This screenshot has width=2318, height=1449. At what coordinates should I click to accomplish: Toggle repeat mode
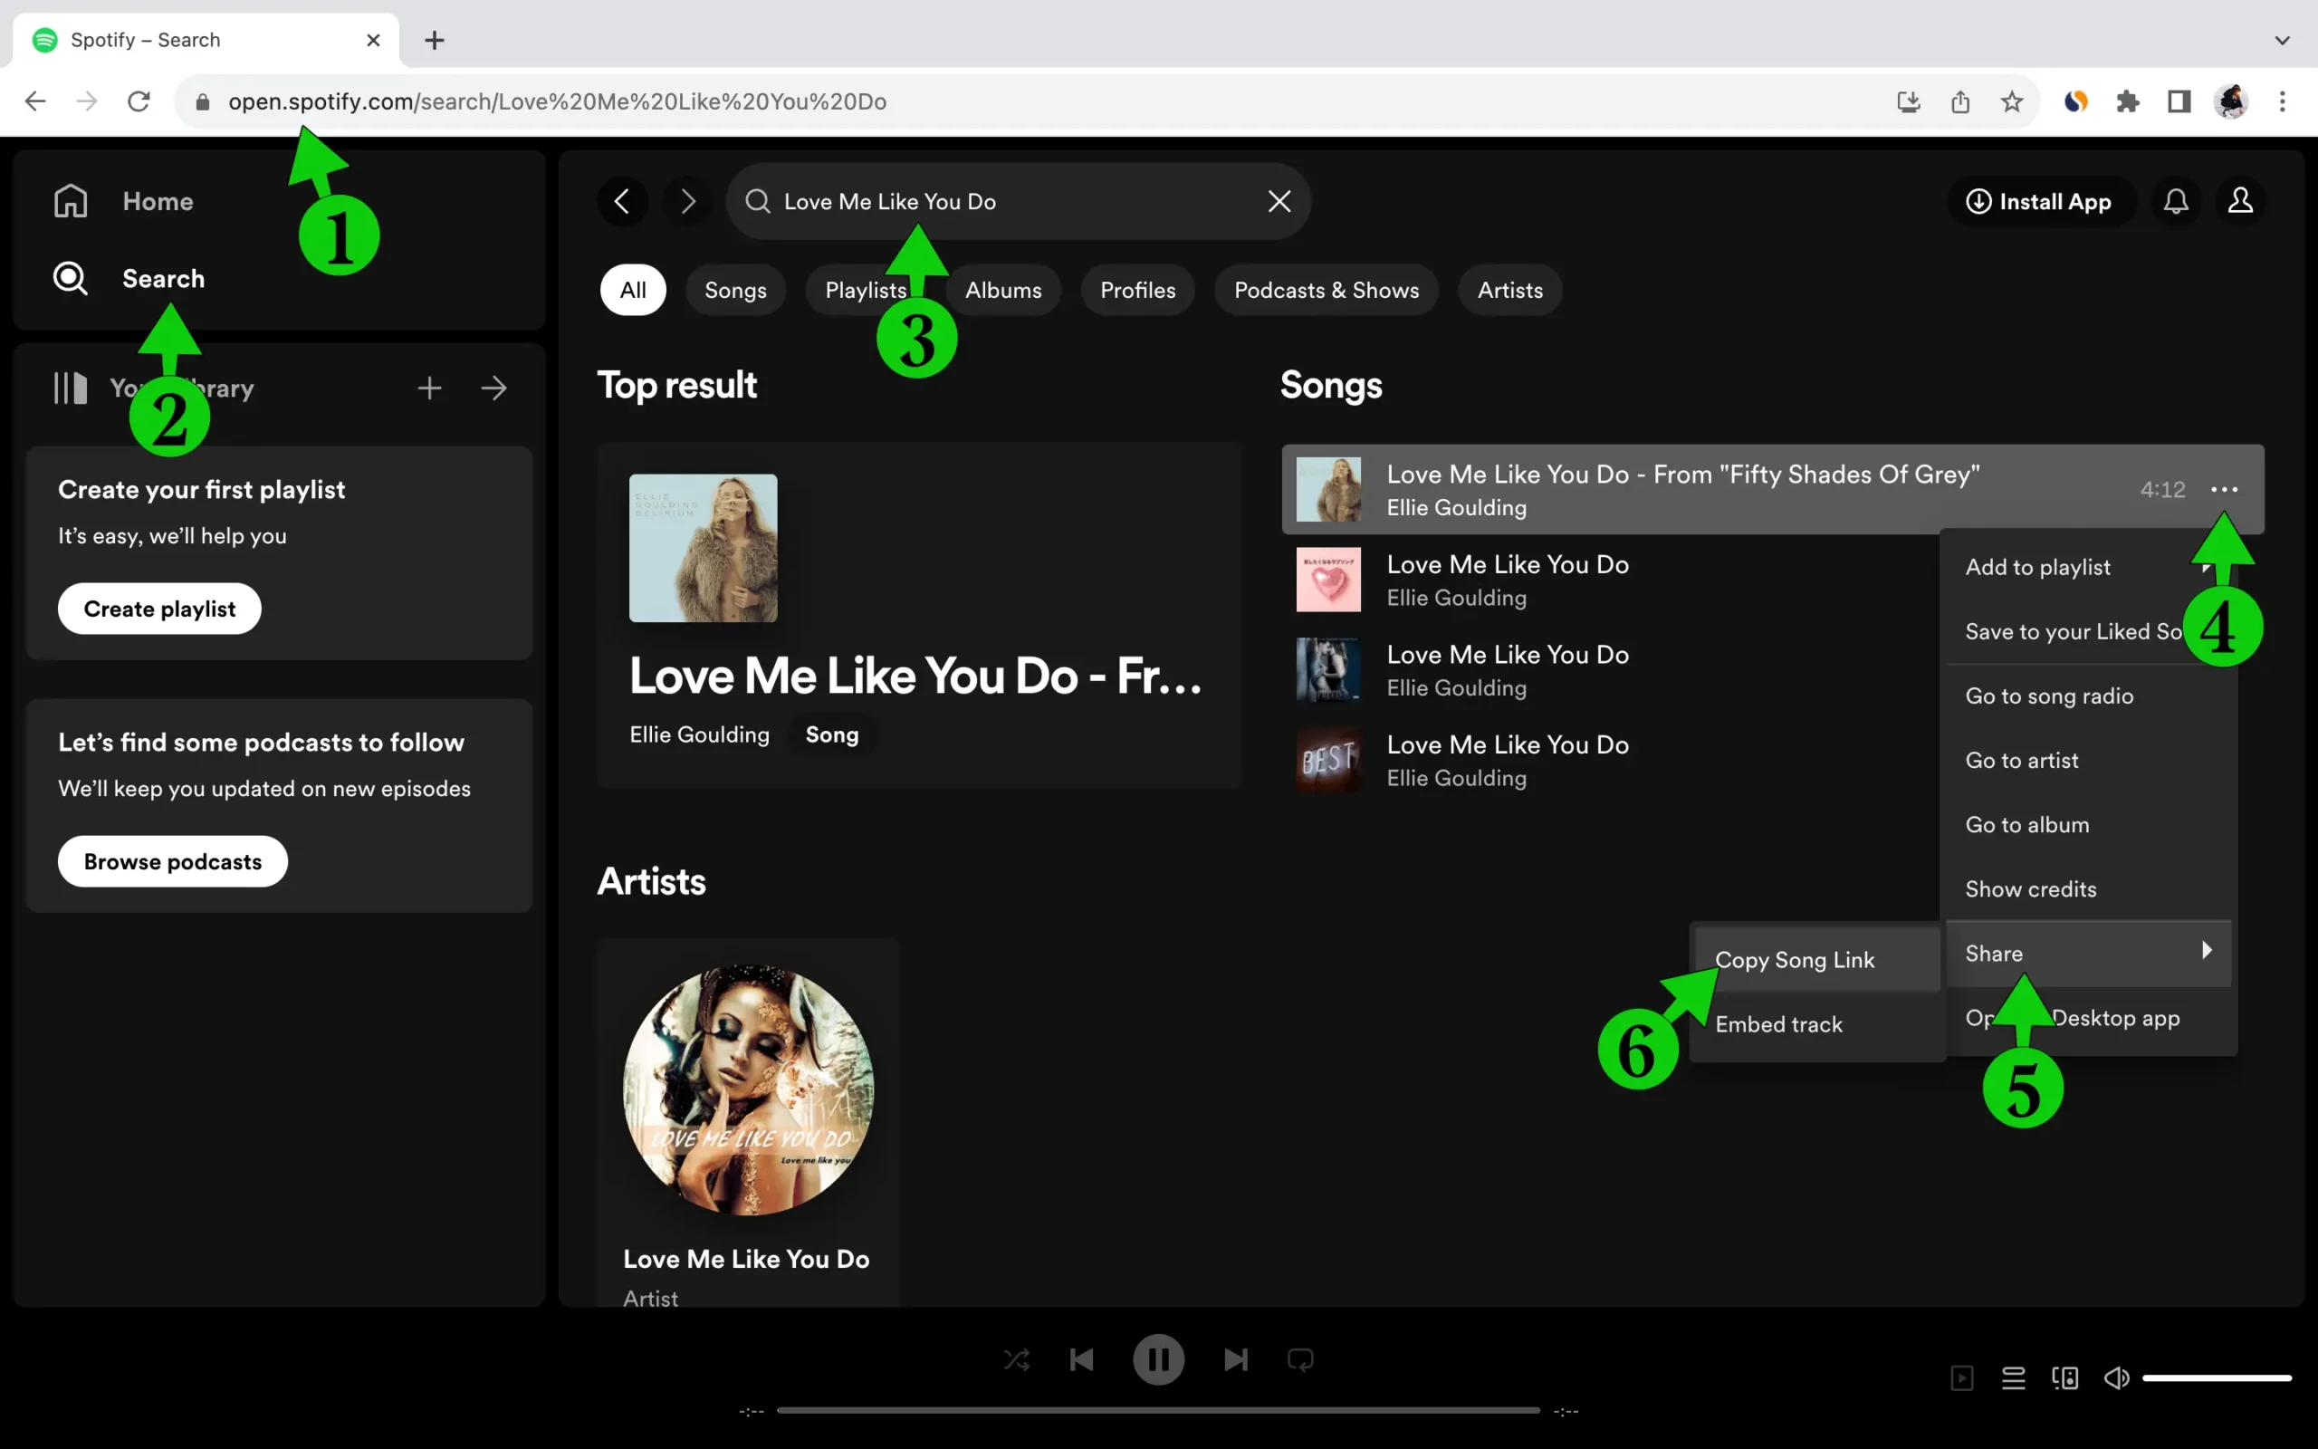pos(1301,1360)
